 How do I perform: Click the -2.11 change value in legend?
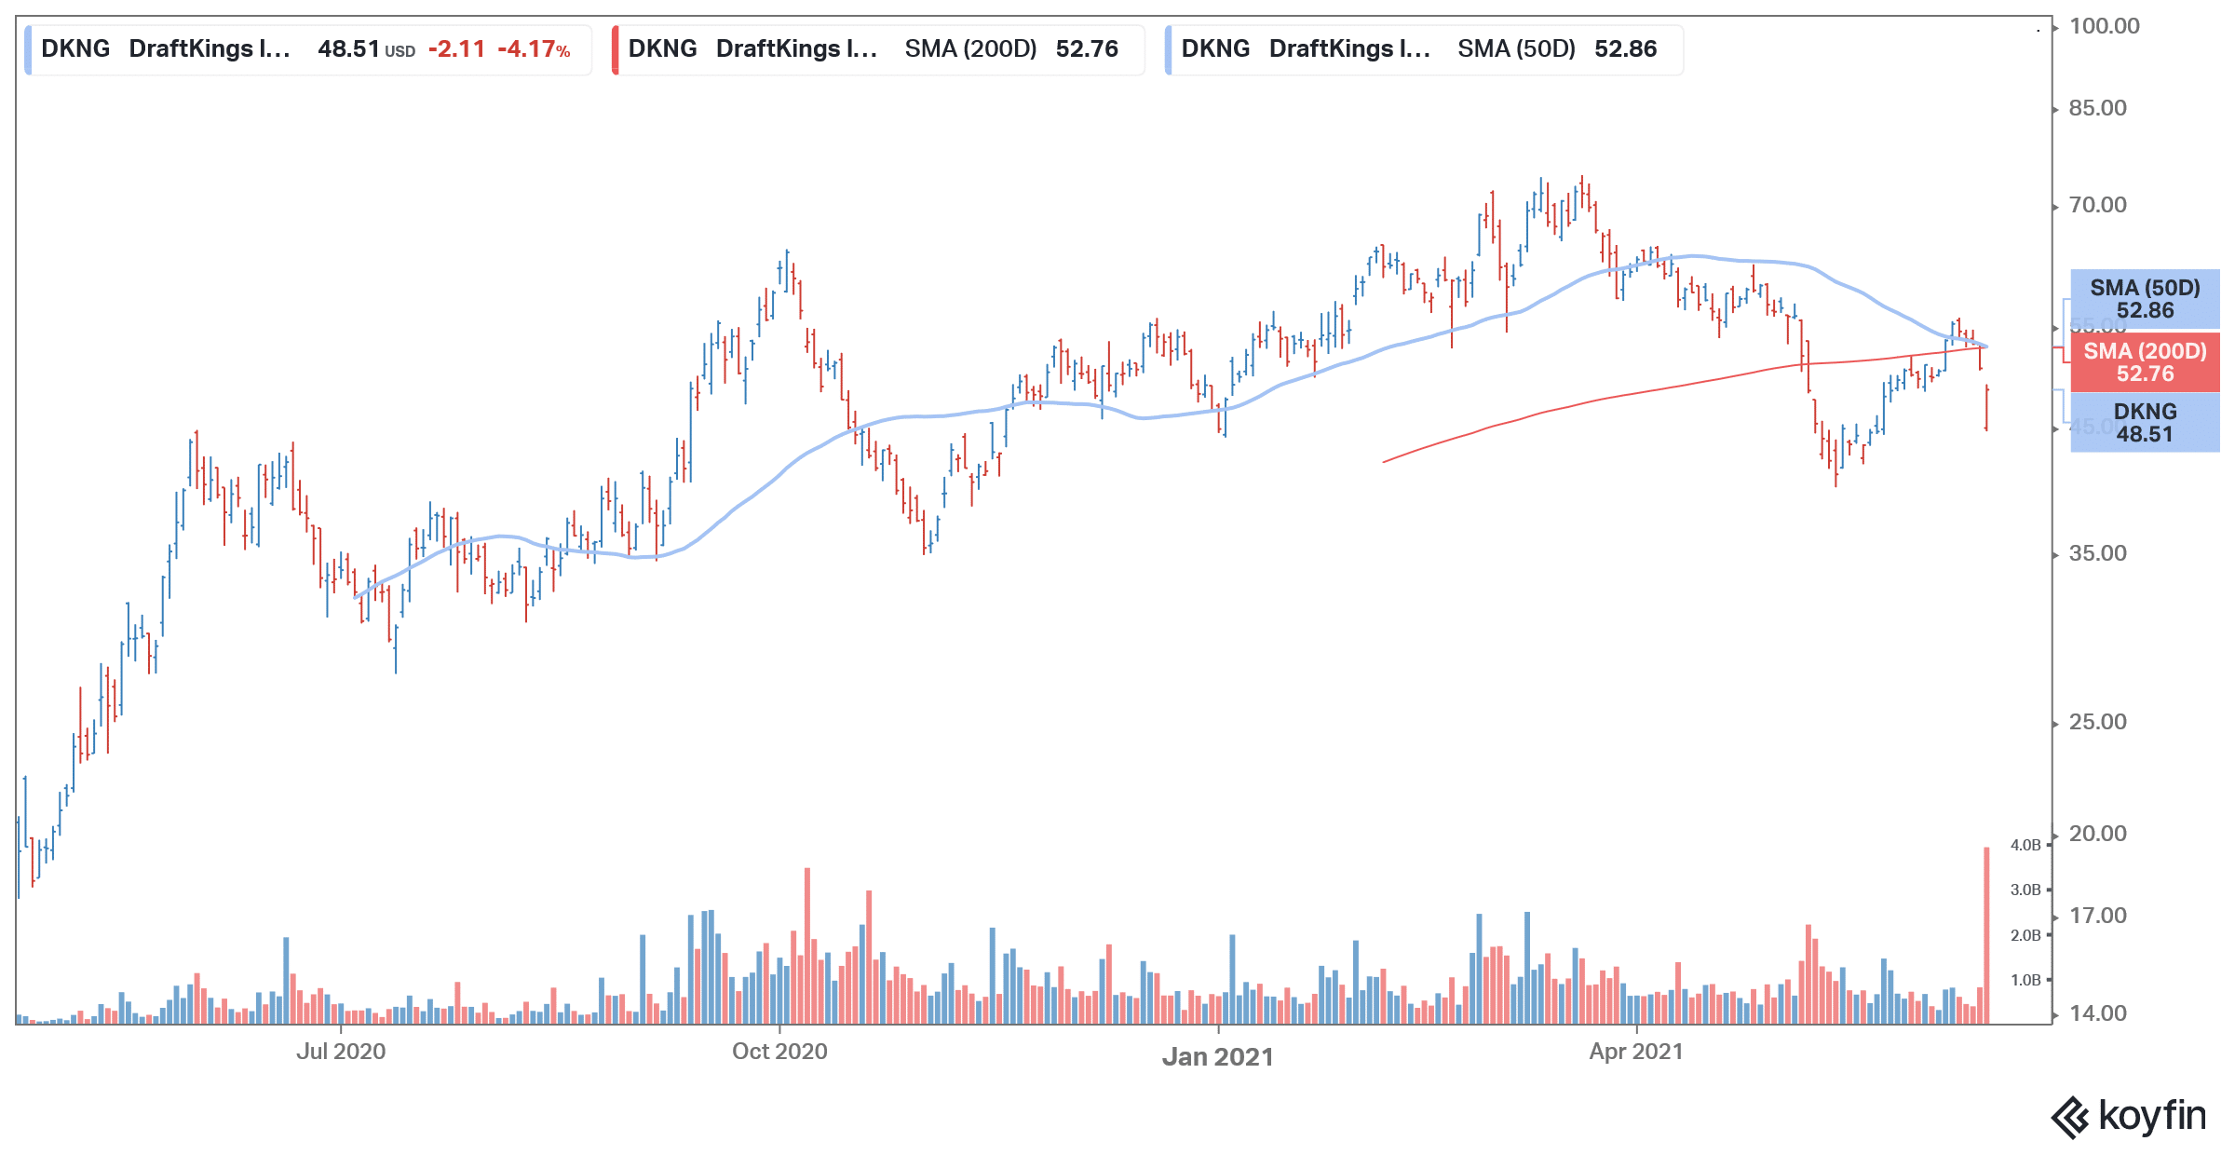pyautogui.click(x=456, y=49)
